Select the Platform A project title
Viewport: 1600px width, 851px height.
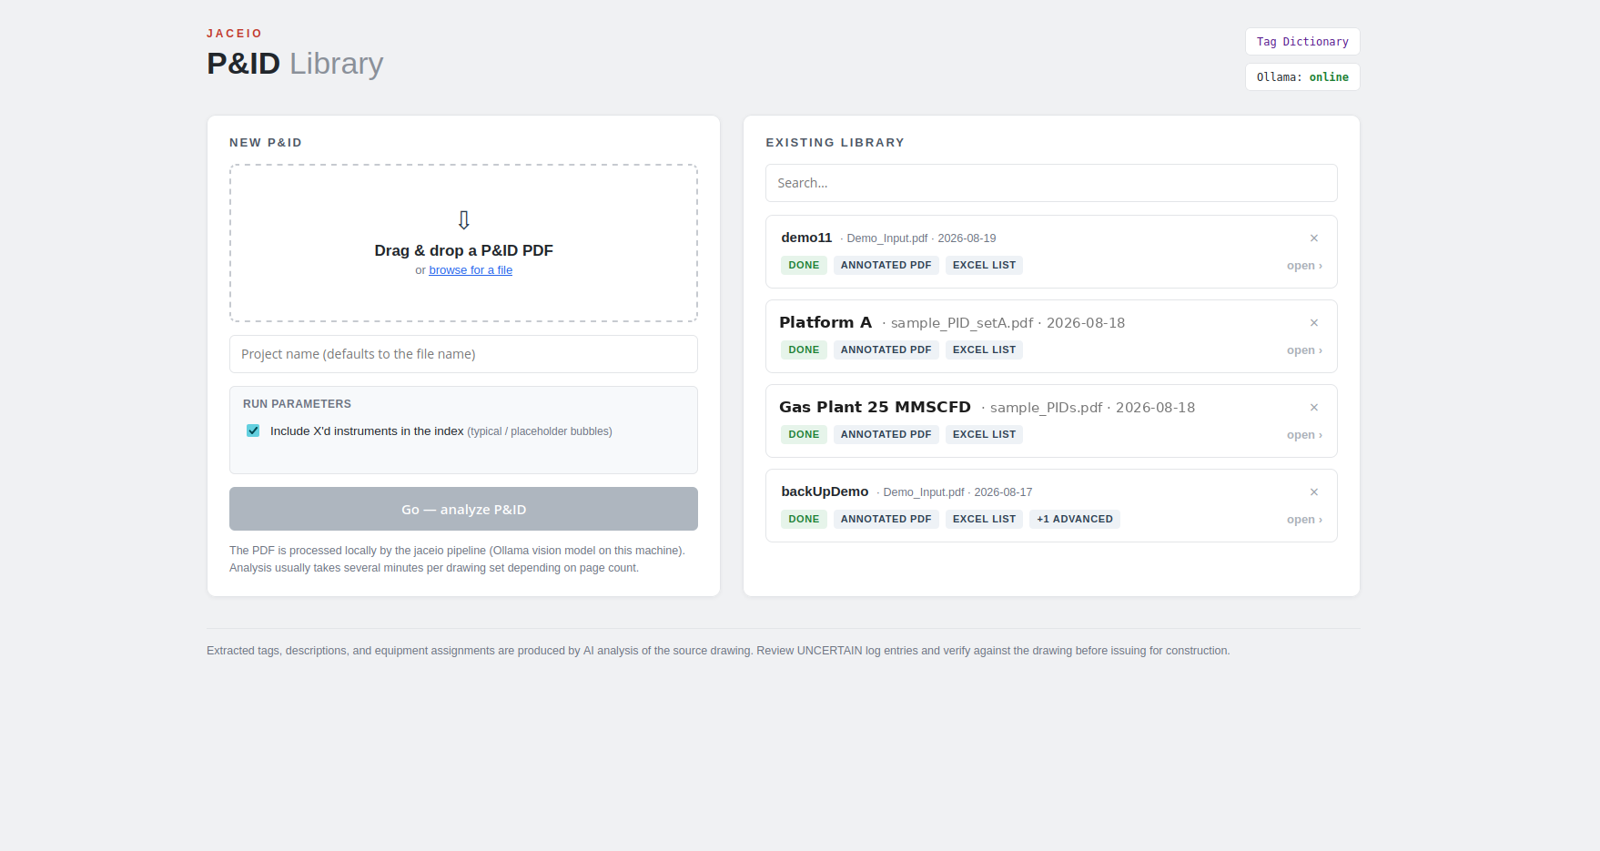click(825, 322)
